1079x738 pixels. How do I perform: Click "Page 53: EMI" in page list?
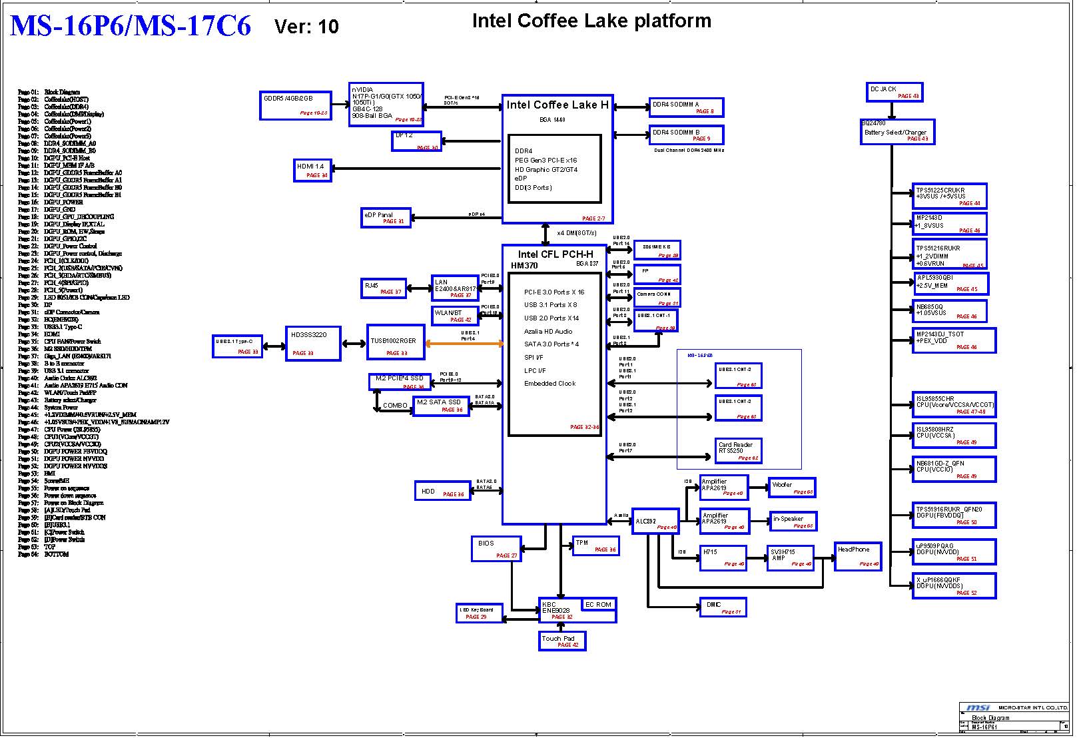(x=36, y=474)
